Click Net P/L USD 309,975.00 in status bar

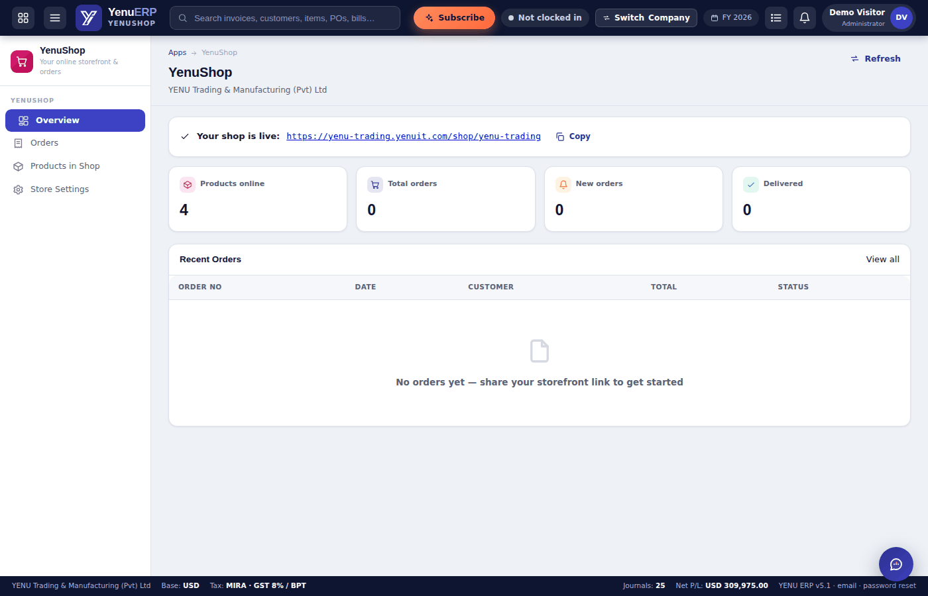[x=722, y=585]
